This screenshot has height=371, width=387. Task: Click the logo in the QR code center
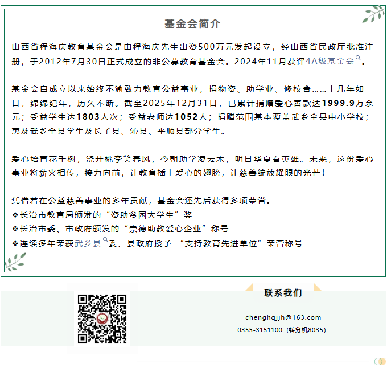(102, 318)
